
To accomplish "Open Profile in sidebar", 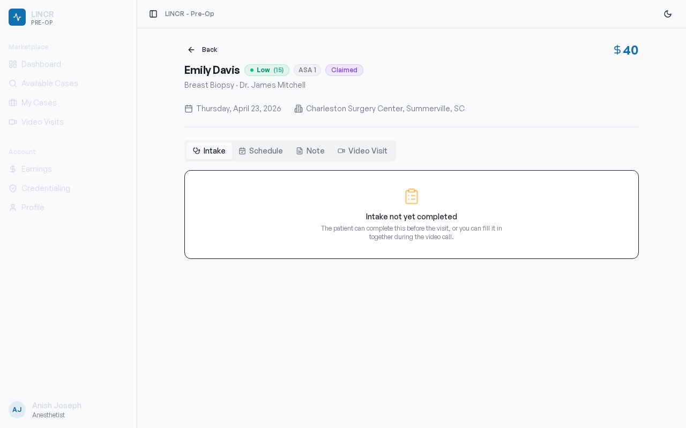I will [x=33, y=208].
